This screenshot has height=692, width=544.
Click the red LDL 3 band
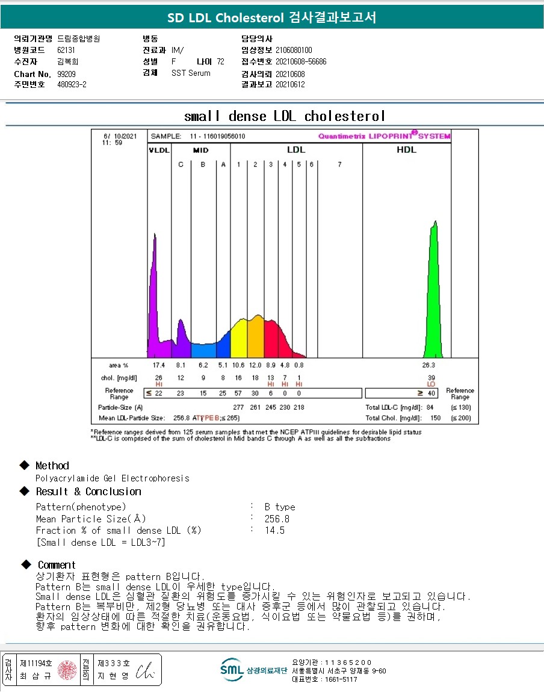coord(271,339)
